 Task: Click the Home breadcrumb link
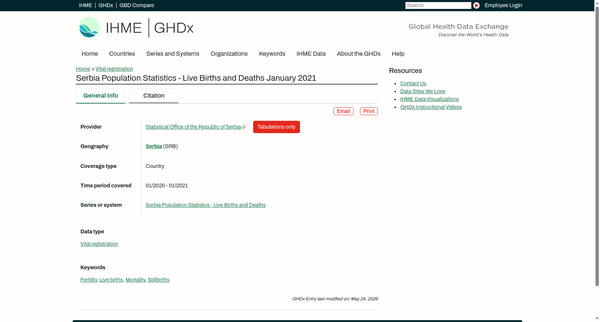(x=83, y=69)
